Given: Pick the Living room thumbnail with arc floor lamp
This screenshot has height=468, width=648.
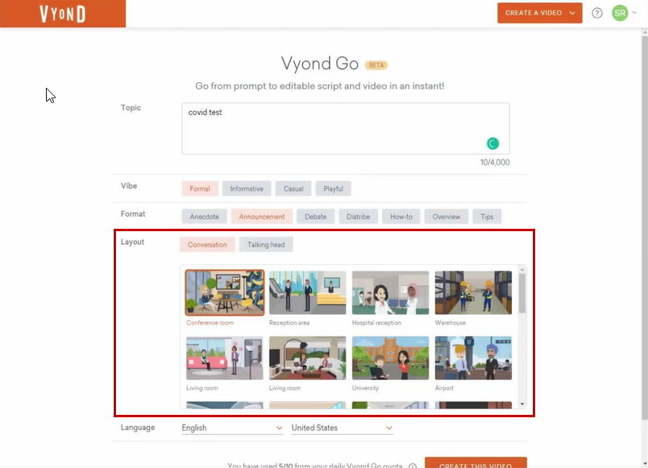Looking at the screenshot, I should point(307,358).
